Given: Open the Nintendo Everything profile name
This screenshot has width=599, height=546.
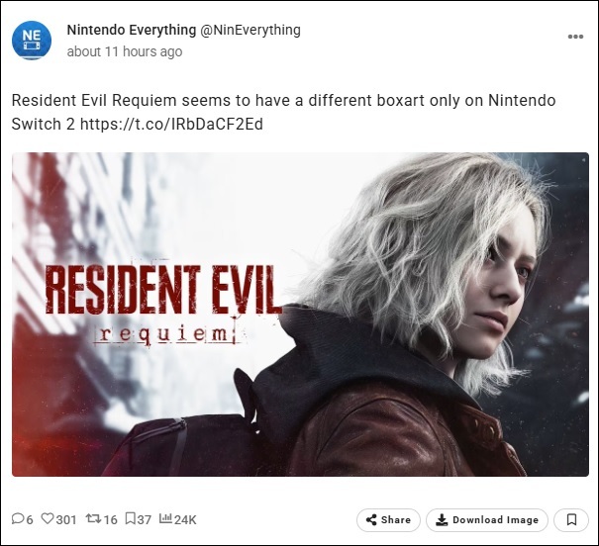Looking at the screenshot, I should pos(132,30).
